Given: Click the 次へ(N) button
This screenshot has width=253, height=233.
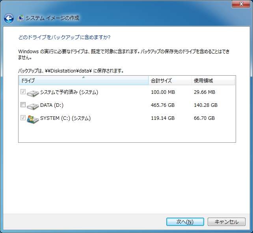Looking at the screenshot, I should tap(185, 222).
